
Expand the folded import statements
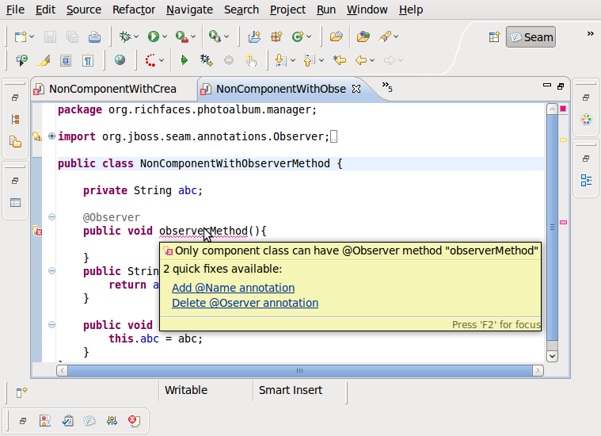(x=52, y=136)
